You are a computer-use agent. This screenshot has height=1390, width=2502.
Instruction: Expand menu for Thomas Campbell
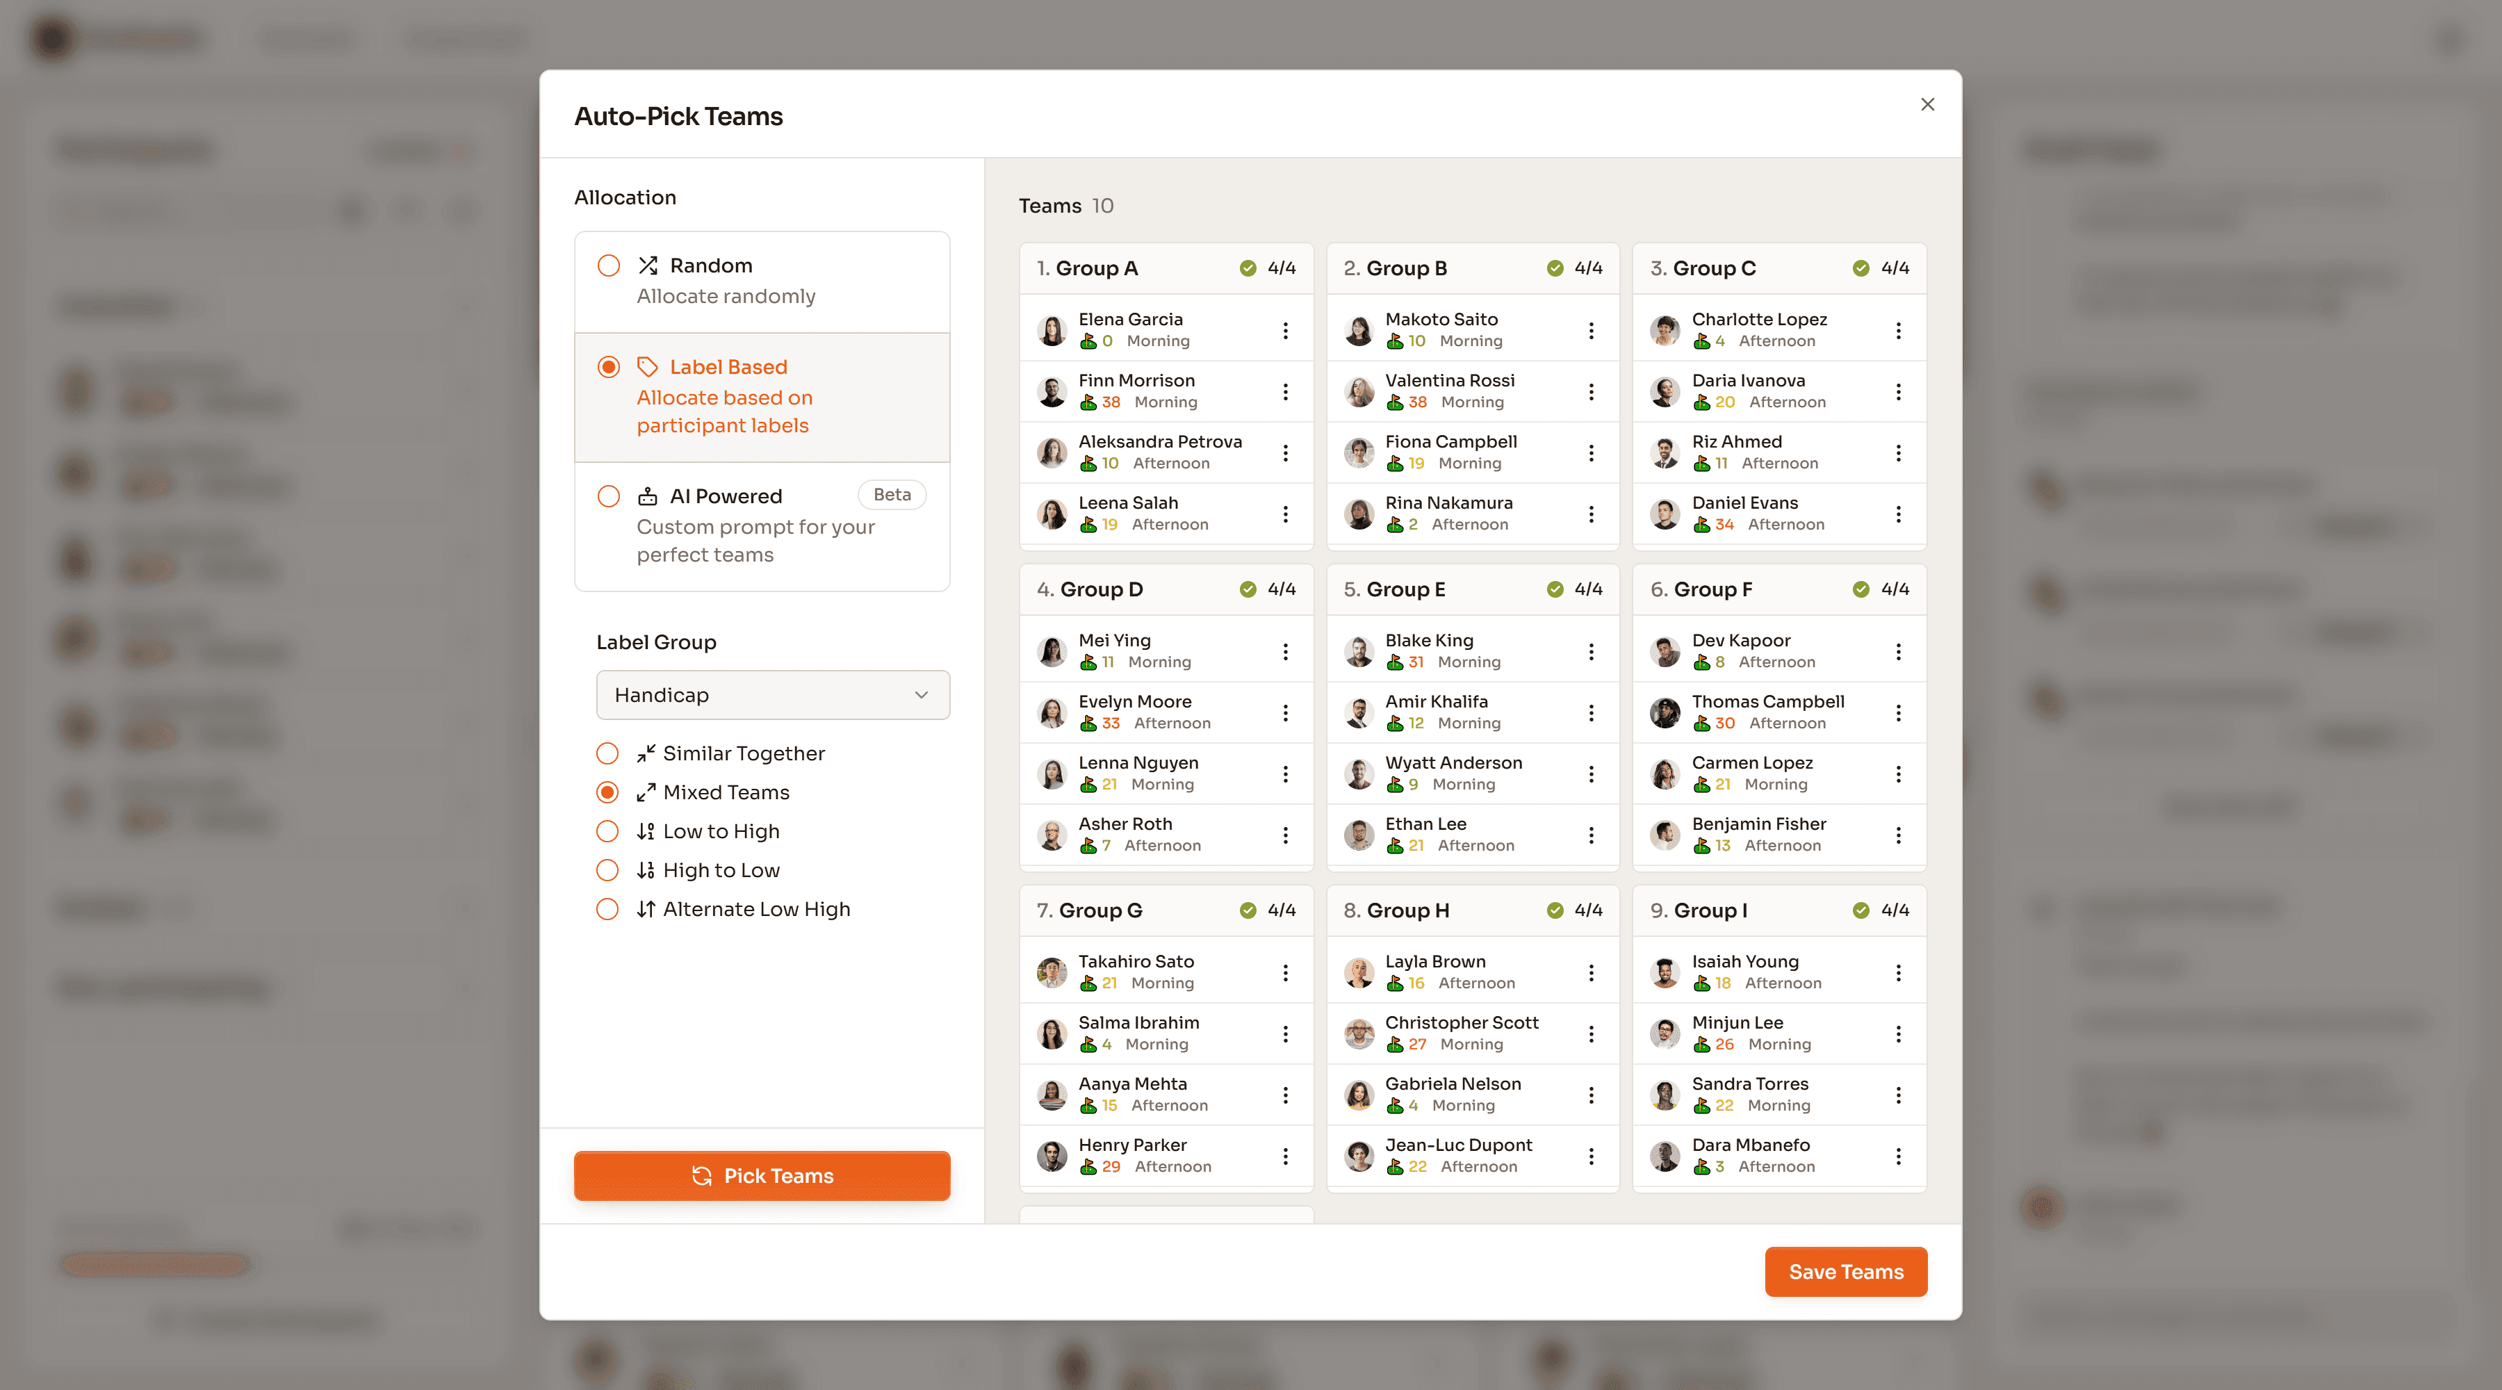(1898, 713)
